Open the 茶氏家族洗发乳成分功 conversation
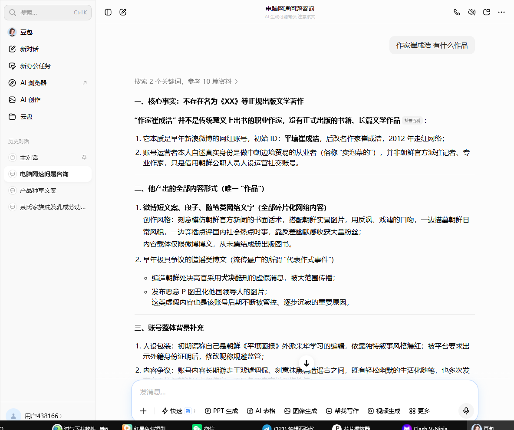 tap(48, 207)
